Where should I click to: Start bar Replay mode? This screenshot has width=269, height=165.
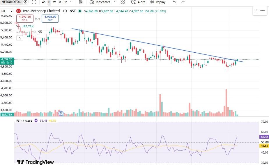point(158,2)
